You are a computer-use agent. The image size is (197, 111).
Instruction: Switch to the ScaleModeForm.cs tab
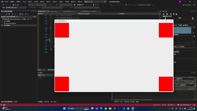[69, 11]
